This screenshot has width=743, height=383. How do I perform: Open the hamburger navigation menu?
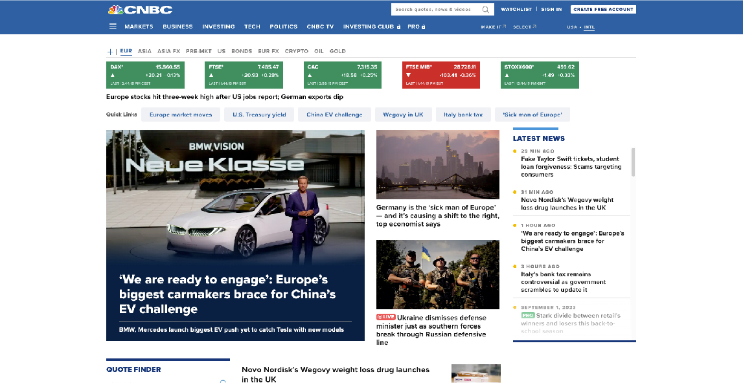pos(113,27)
